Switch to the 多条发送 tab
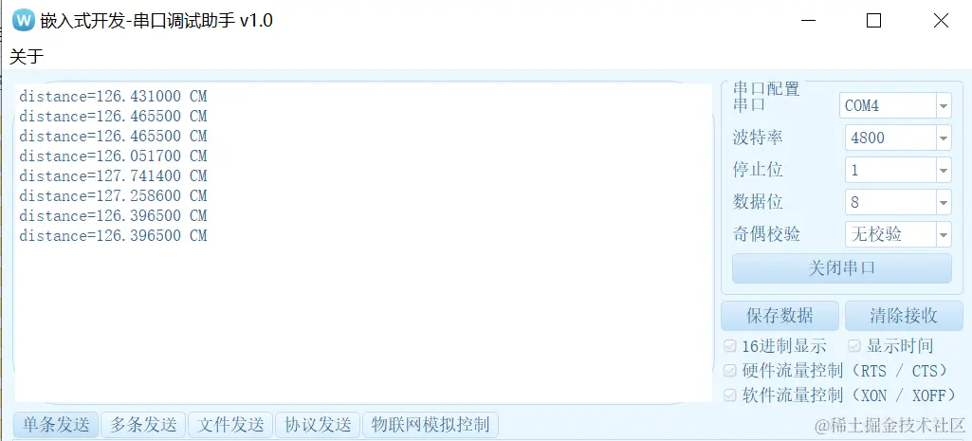The width and height of the screenshot is (972, 441). coord(143,425)
